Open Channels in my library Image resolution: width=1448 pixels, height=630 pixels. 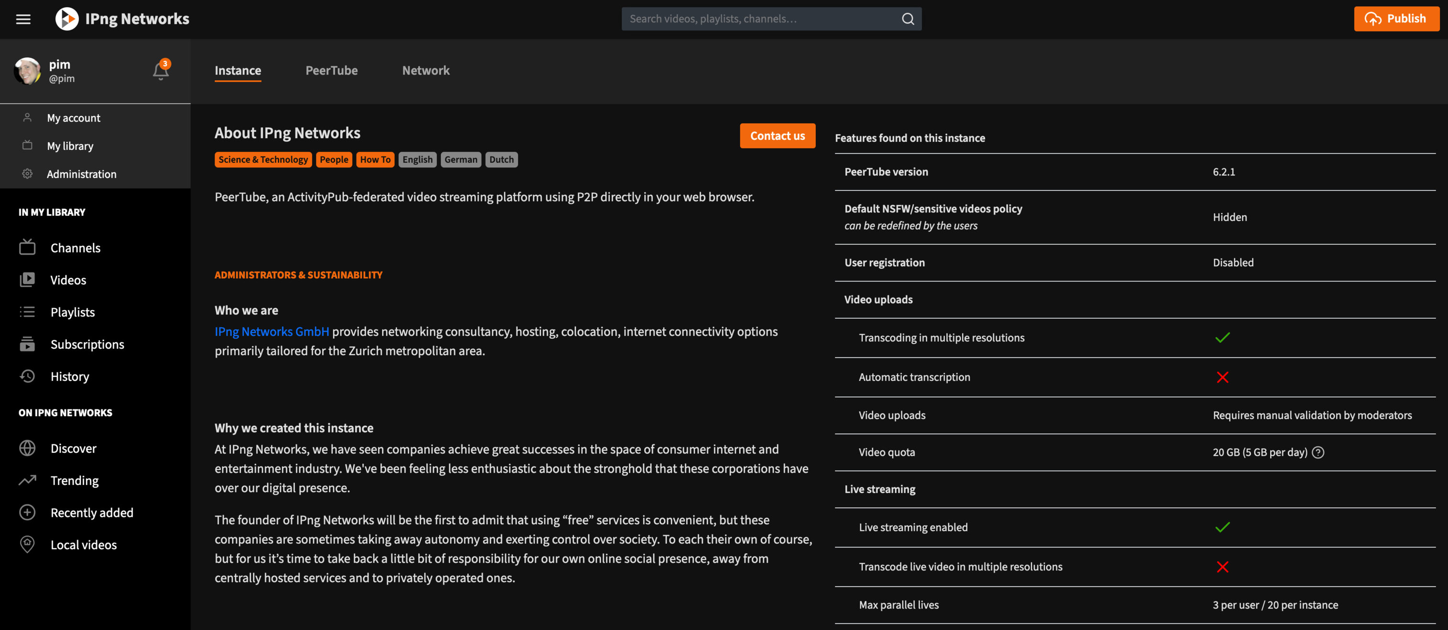pyautogui.click(x=76, y=248)
